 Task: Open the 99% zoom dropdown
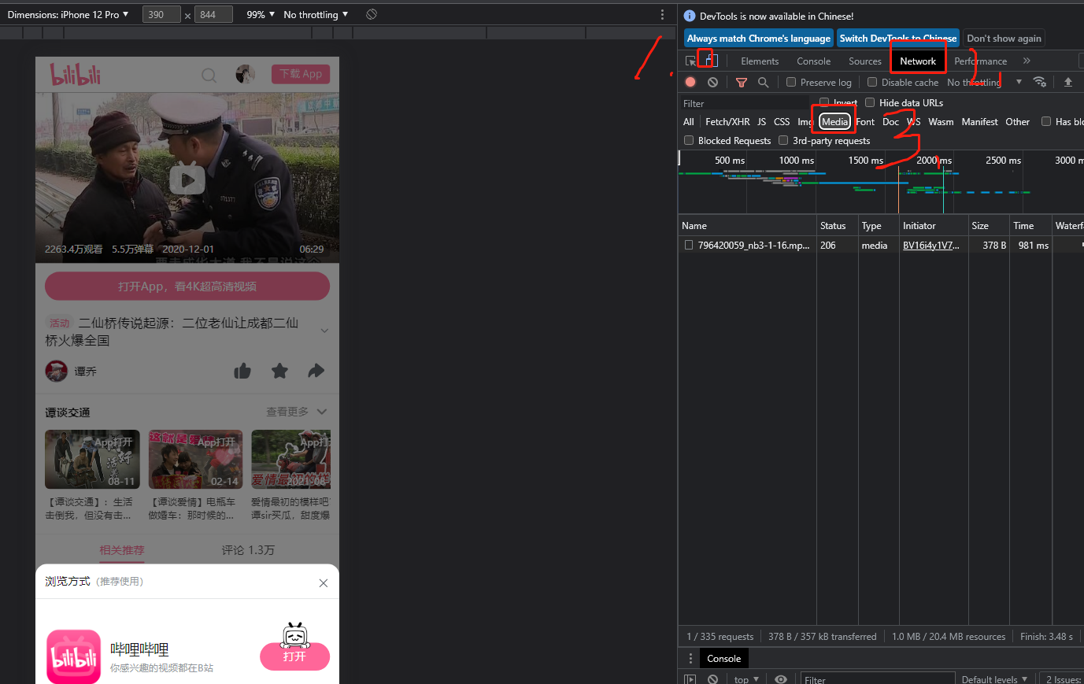click(x=261, y=14)
